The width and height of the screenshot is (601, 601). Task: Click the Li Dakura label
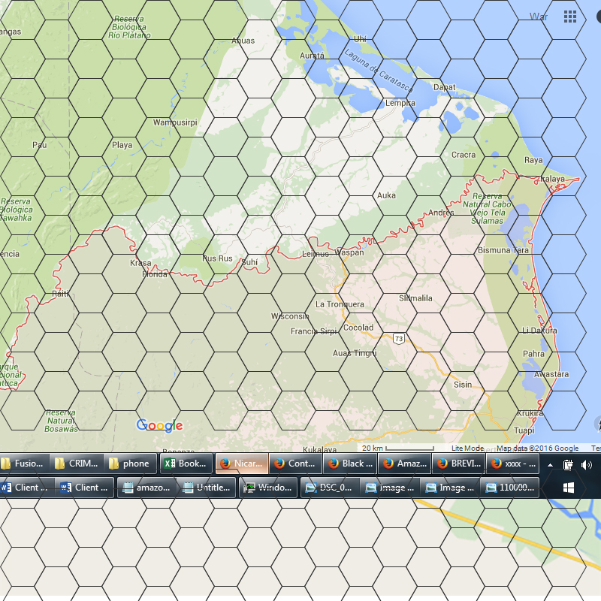pos(539,331)
